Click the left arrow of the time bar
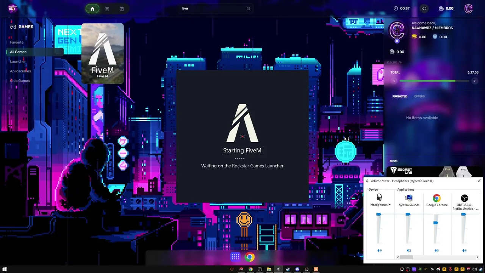Viewport: 485px width, 273px height. click(394, 81)
